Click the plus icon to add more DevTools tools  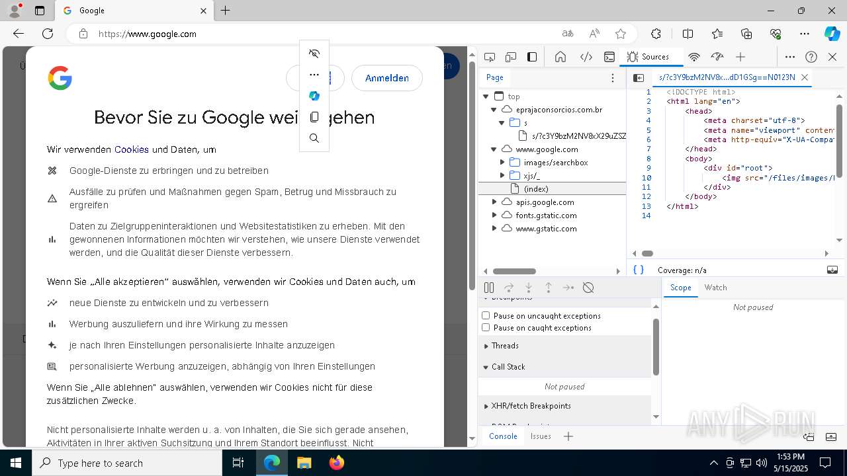[x=740, y=57]
